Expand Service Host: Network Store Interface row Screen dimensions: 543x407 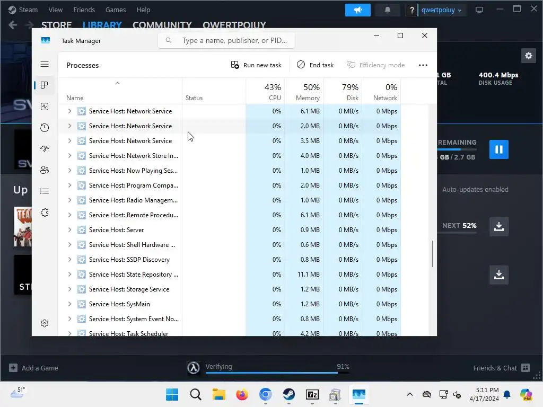coord(69,156)
